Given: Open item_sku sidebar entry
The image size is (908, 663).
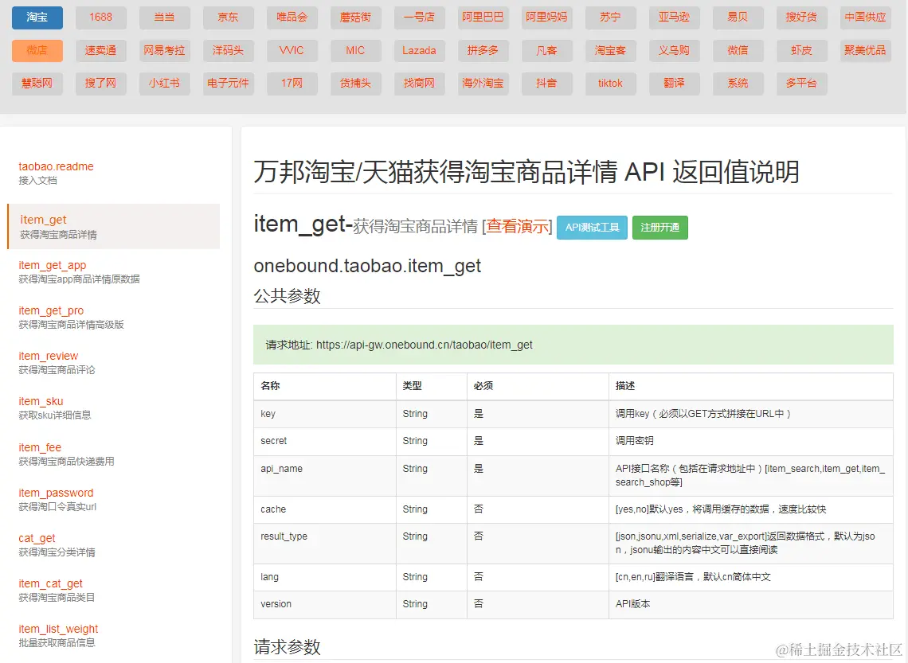Looking at the screenshot, I should pyautogui.click(x=54, y=408).
